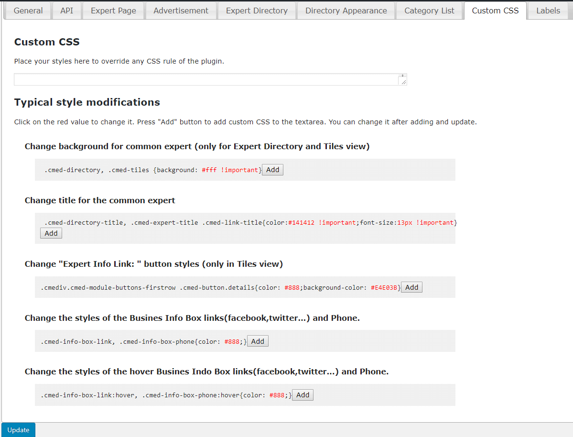Click inside the Custom CSS textarea
Image resolution: width=573 pixels, height=437 pixels.
point(205,79)
